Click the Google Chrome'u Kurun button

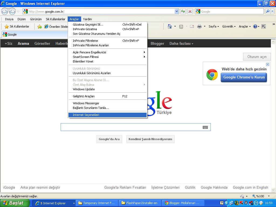click(x=244, y=77)
